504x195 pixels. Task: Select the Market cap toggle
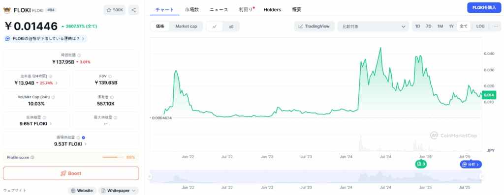pos(186,27)
